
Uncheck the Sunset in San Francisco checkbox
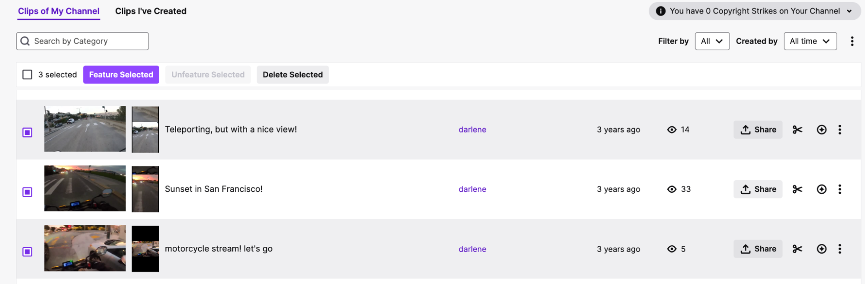click(27, 192)
